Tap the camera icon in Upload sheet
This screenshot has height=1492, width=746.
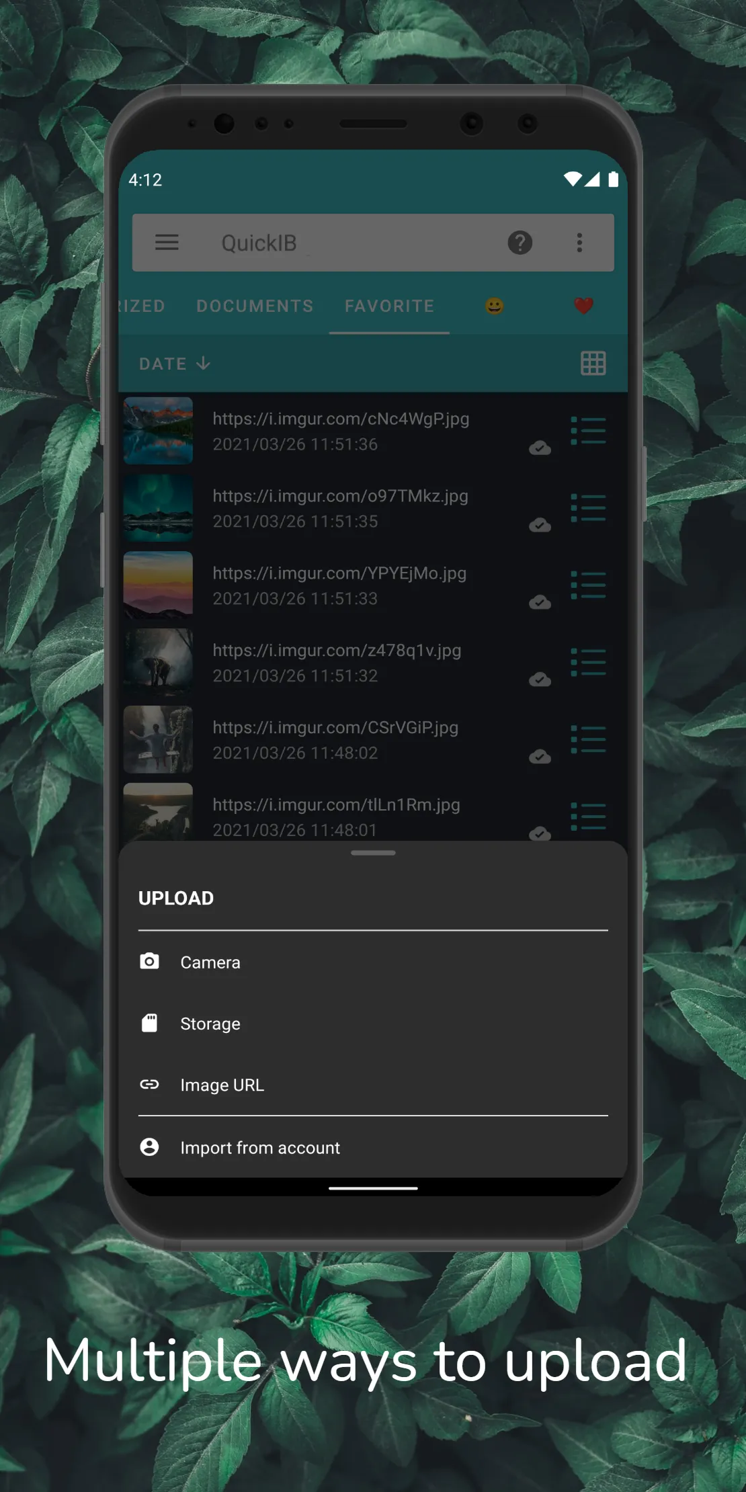[x=149, y=961]
